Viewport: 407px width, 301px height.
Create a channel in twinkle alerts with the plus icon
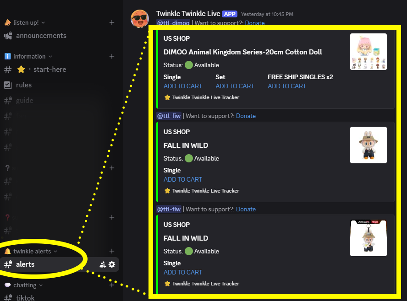pos(111,251)
